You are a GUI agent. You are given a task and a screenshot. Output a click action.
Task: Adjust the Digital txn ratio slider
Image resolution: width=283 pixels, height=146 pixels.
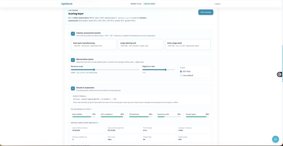click(x=159, y=70)
